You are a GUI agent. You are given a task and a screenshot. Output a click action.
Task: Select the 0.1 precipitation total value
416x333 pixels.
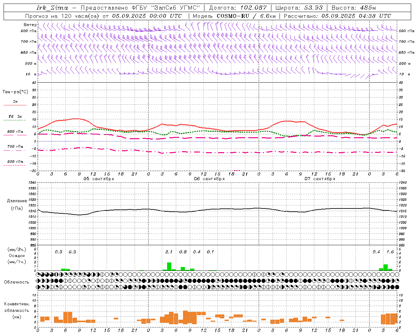click(x=211, y=252)
